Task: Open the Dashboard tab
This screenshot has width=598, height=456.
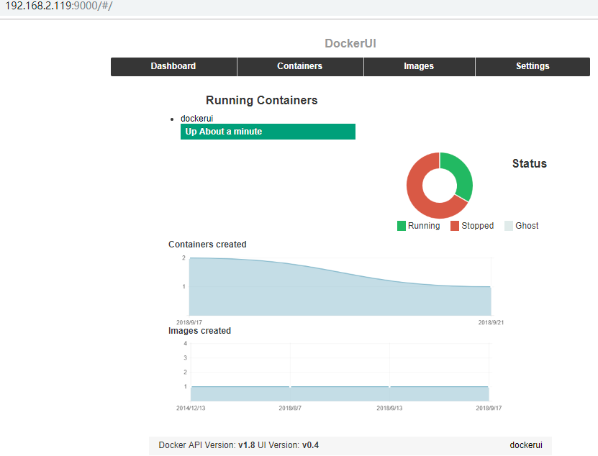Action: 173,66
